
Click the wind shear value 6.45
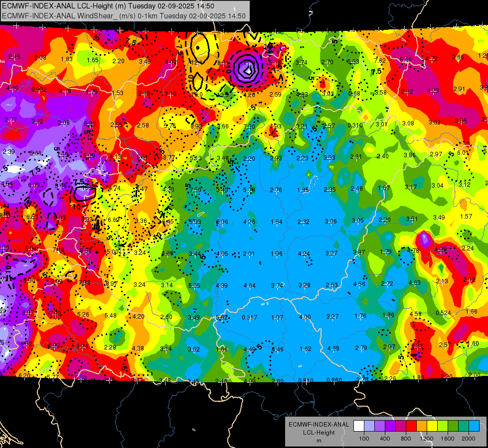point(168,222)
